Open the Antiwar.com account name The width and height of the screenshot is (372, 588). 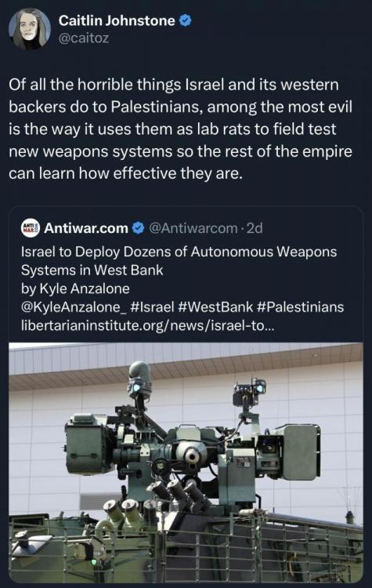point(86,228)
